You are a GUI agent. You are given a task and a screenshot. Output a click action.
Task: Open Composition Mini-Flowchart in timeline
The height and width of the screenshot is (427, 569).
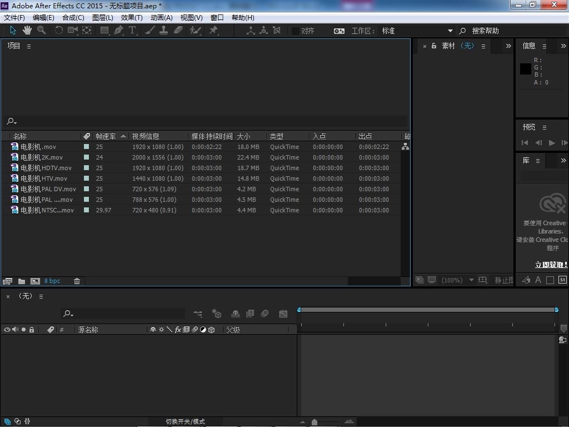(x=198, y=314)
